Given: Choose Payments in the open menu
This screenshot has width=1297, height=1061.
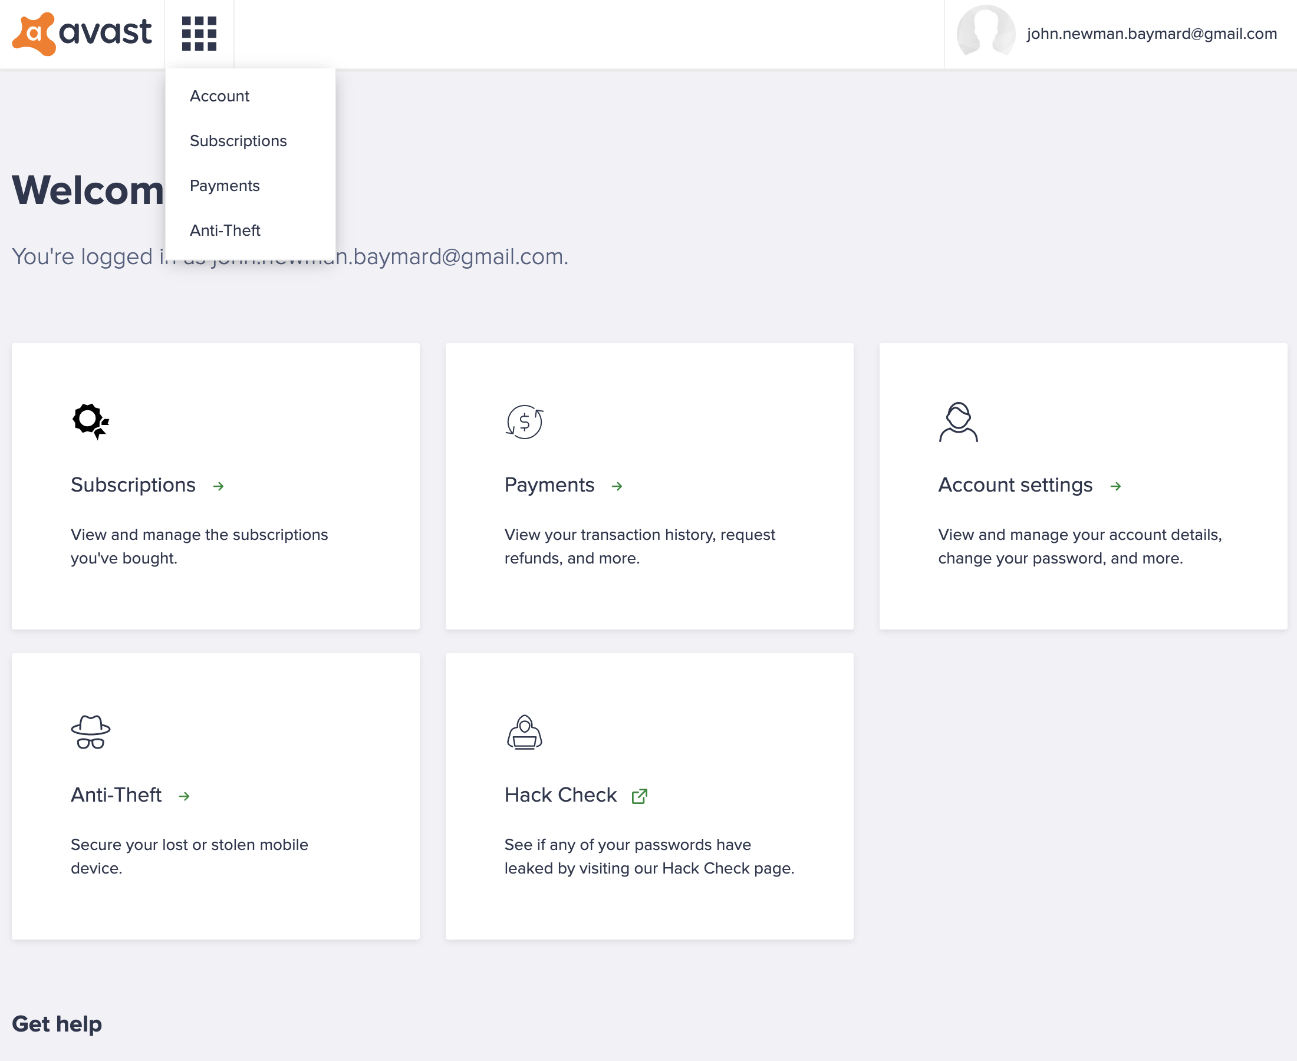Looking at the screenshot, I should tap(224, 185).
